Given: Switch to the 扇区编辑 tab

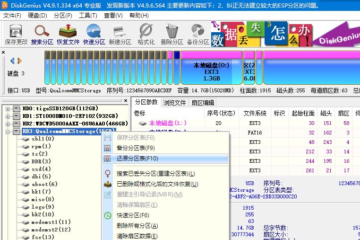Looking at the screenshot, I should click(203, 103).
